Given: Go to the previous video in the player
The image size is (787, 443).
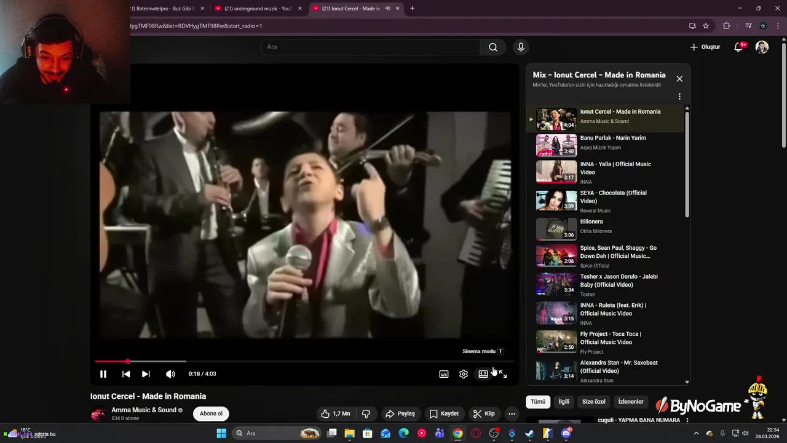Looking at the screenshot, I should (126, 374).
